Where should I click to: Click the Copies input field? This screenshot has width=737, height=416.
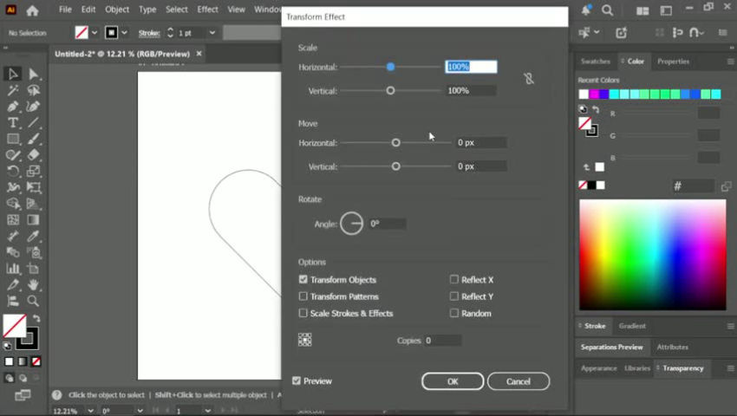[442, 341]
